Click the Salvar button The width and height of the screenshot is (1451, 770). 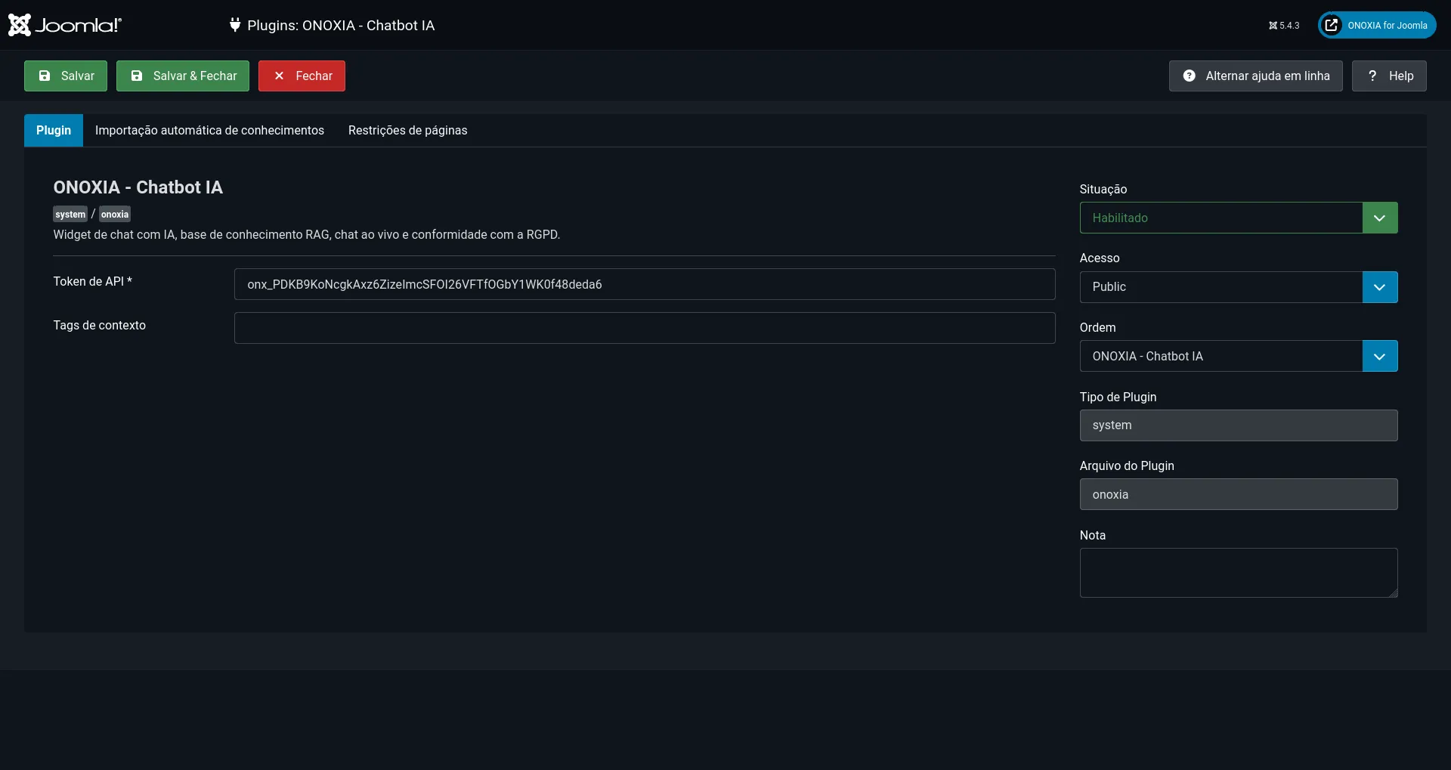66,76
